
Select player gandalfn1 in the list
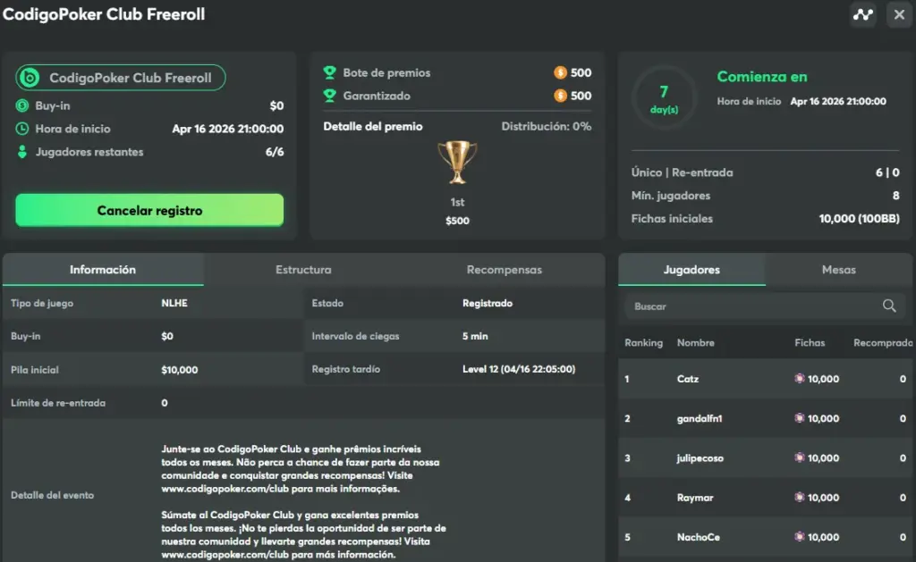766,418
